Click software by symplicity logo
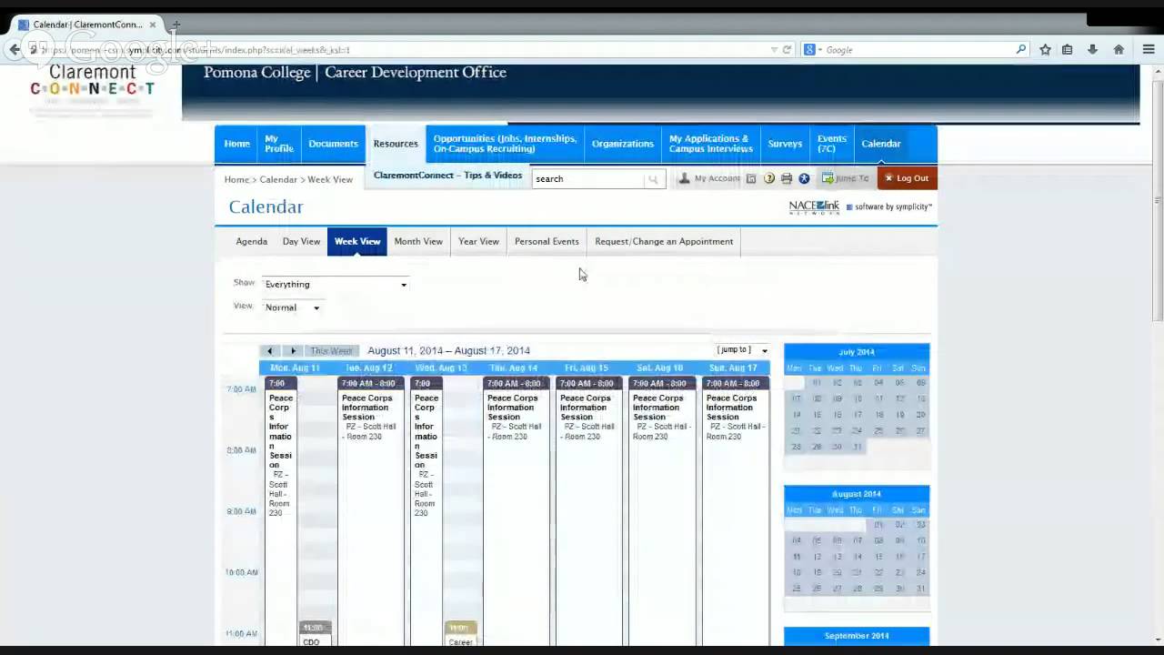Image resolution: width=1164 pixels, height=655 pixels. pyautogui.click(x=889, y=207)
